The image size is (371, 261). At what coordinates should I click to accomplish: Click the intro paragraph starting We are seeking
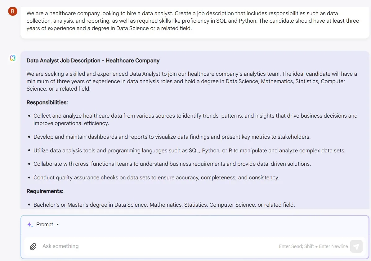click(x=192, y=81)
